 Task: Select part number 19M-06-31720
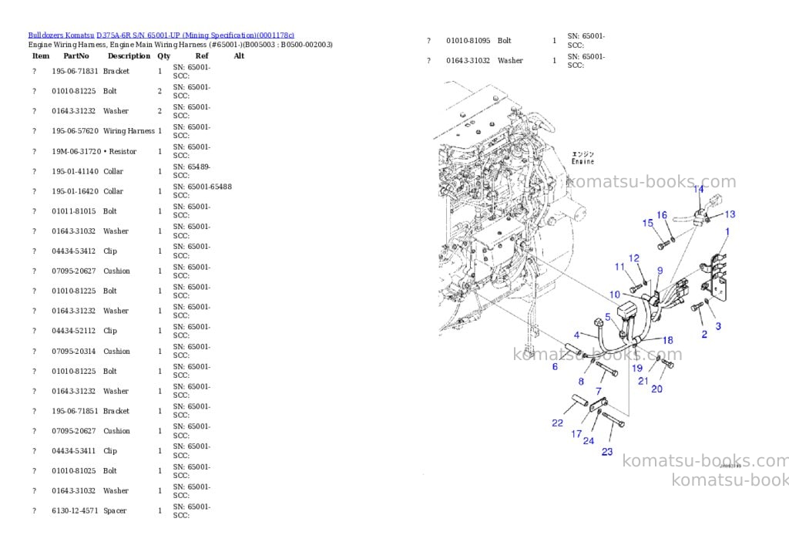[x=76, y=151]
